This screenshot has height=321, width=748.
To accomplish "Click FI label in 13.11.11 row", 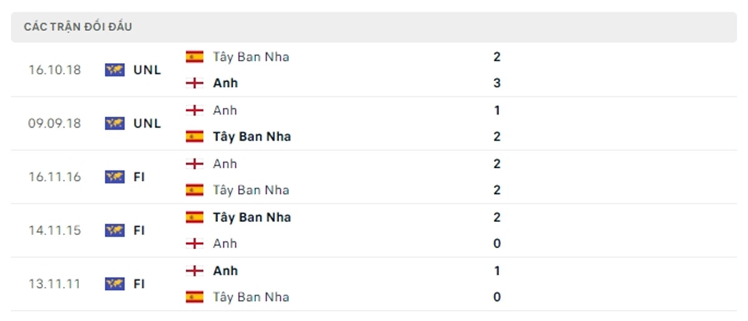I will [x=139, y=284].
